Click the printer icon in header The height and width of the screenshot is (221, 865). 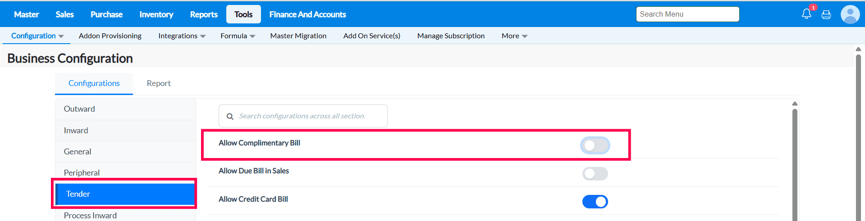[x=826, y=14]
